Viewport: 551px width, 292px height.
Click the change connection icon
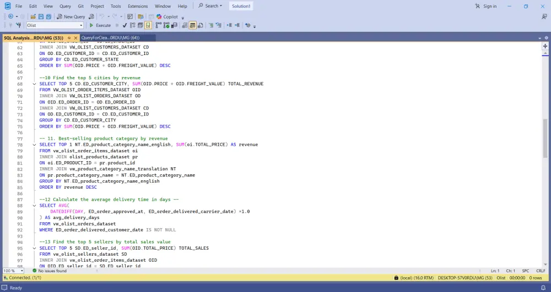point(19,25)
